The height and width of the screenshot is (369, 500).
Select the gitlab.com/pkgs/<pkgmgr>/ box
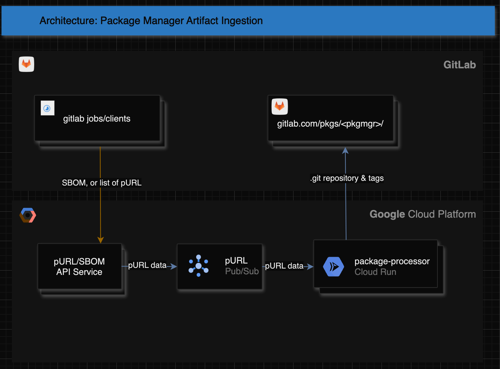(x=330, y=118)
